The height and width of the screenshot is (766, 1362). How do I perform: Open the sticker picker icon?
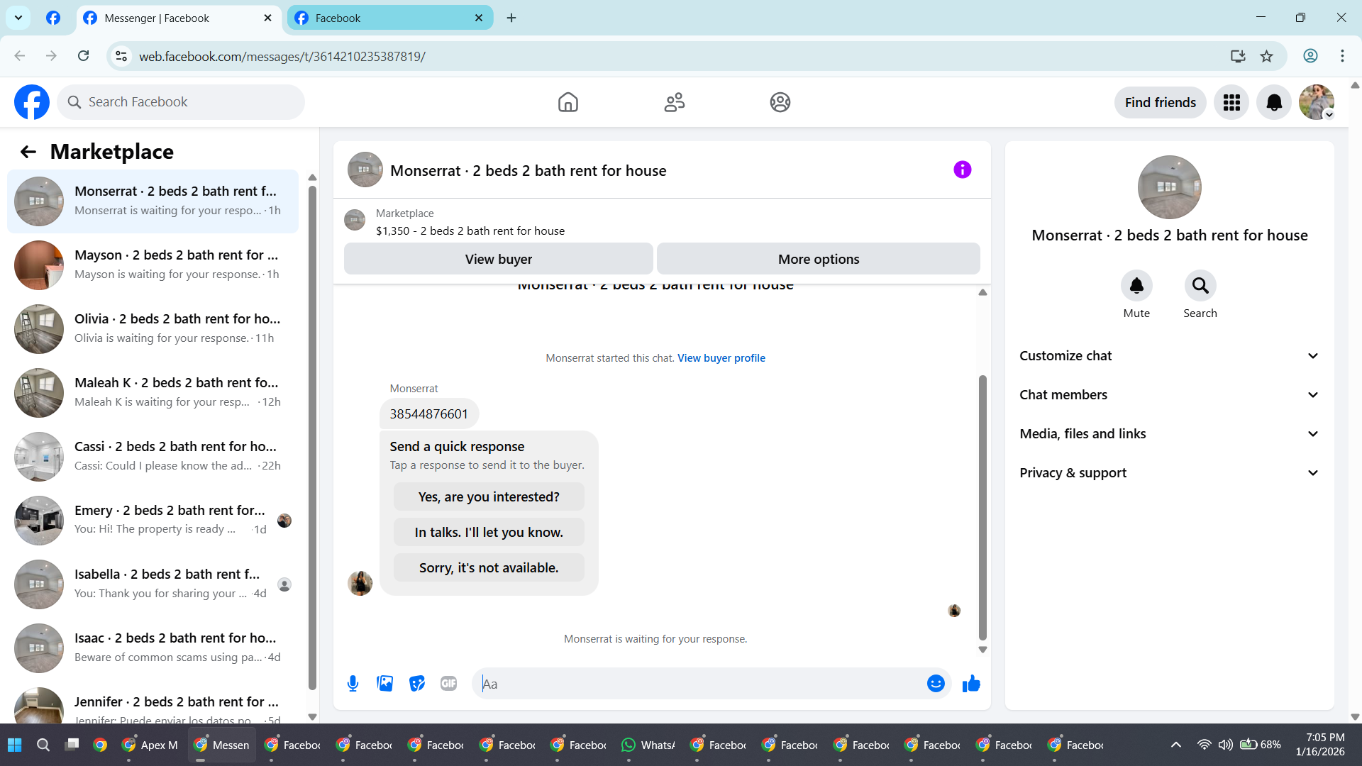pos(417,684)
